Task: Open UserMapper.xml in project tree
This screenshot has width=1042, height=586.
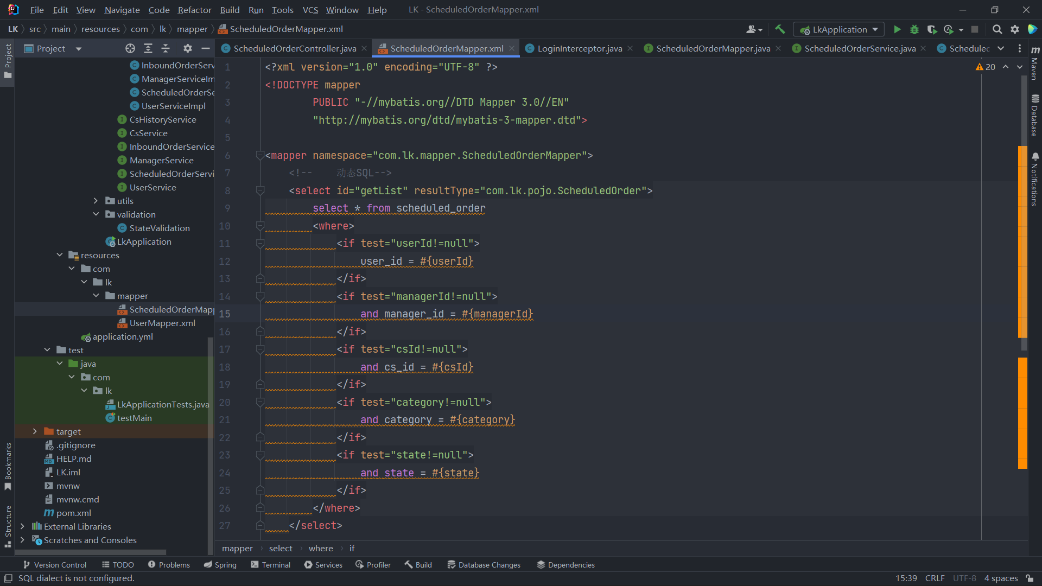Action: [x=162, y=323]
